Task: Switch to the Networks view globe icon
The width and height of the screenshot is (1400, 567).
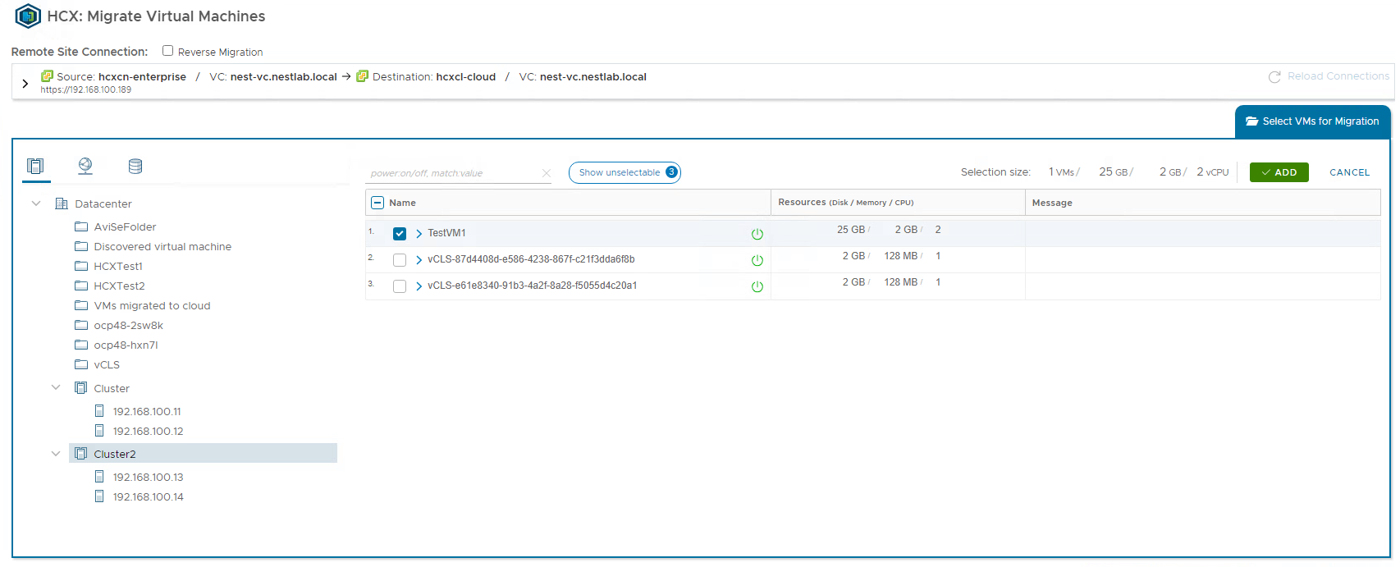Action: (x=85, y=166)
